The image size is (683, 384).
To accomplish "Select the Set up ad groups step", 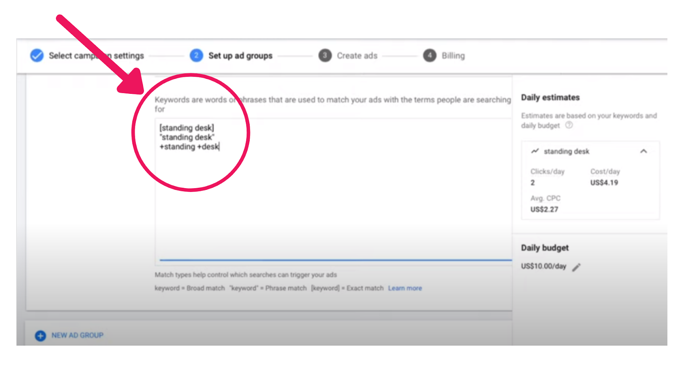I will tap(240, 55).
